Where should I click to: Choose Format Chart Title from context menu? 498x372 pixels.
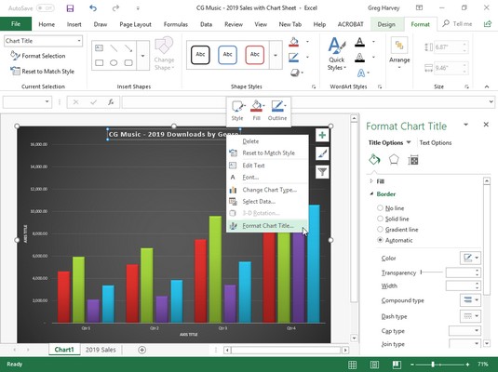click(267, 226)
